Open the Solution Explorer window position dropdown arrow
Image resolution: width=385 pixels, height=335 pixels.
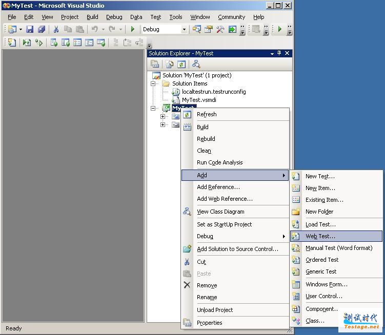point(272,53)
